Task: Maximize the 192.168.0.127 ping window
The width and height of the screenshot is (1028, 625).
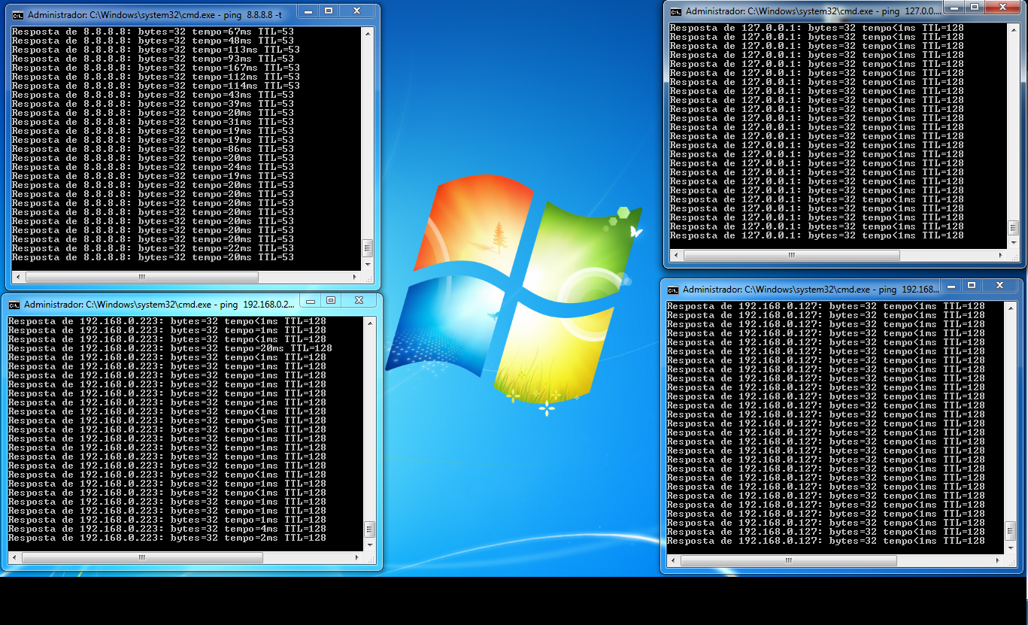Action: click(972, 285)
